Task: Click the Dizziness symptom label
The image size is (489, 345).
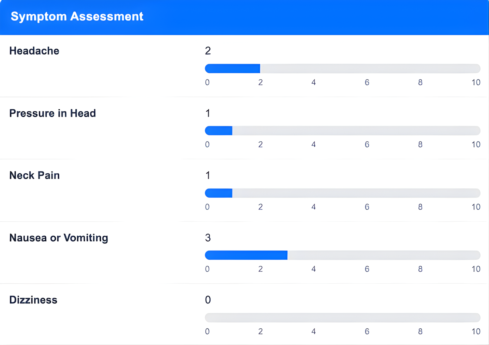Action: [33, 300]
